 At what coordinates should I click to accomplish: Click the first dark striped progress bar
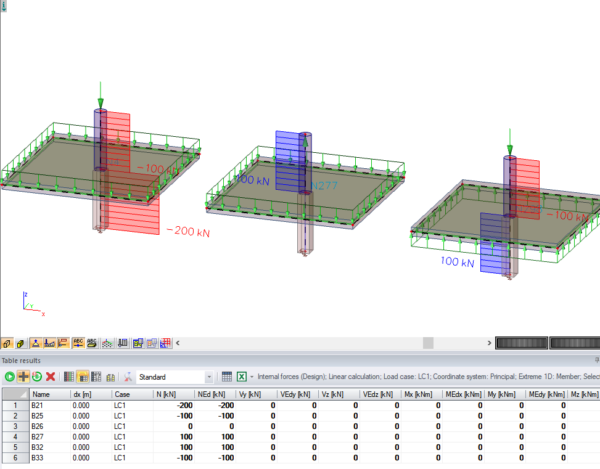(x=522, y=343)
